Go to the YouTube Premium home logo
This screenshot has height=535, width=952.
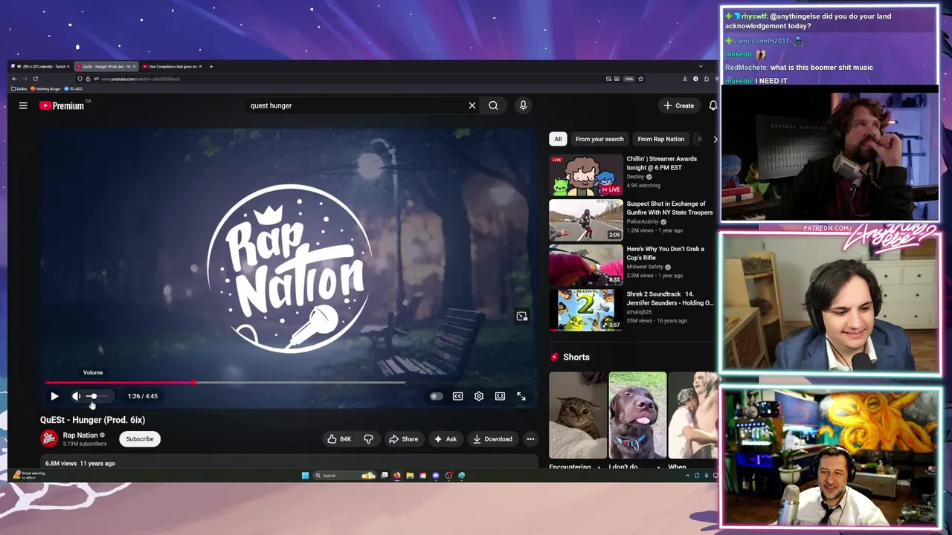(62, 106)
